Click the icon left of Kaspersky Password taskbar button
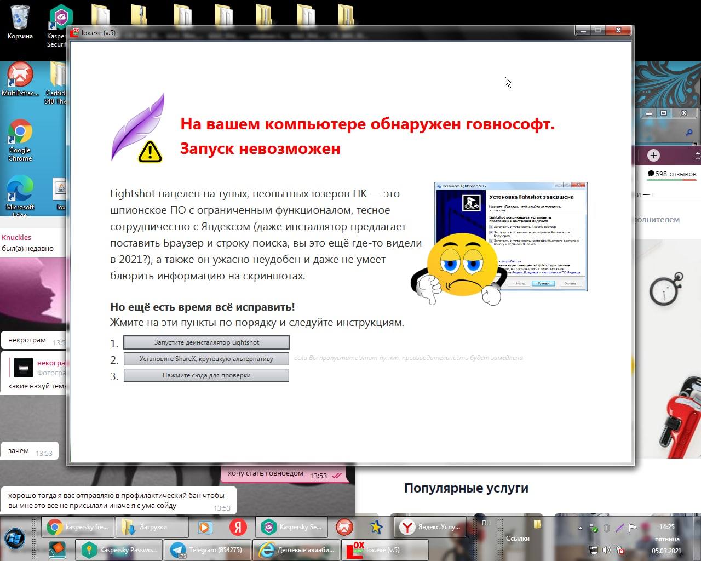Image resolution: width=701 pixels, height=561 pixels. (56, 549)
